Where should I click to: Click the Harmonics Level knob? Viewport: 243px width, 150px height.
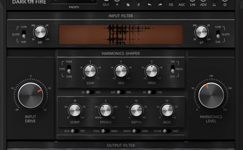coord(211,95)
